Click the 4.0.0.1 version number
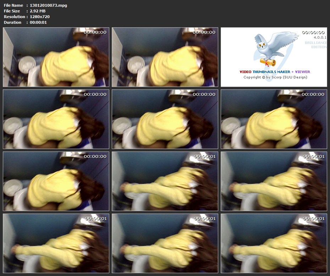 320,37
